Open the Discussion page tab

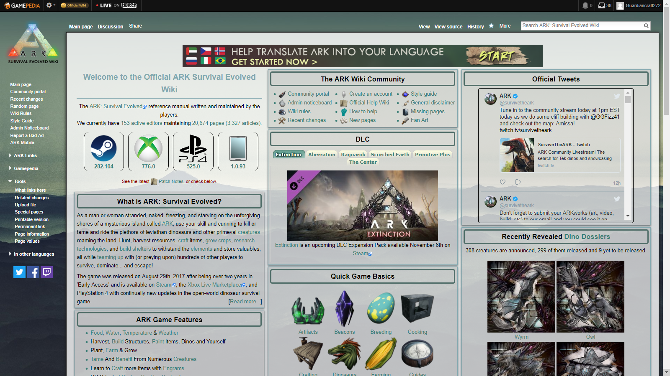[x=111, y=26]
